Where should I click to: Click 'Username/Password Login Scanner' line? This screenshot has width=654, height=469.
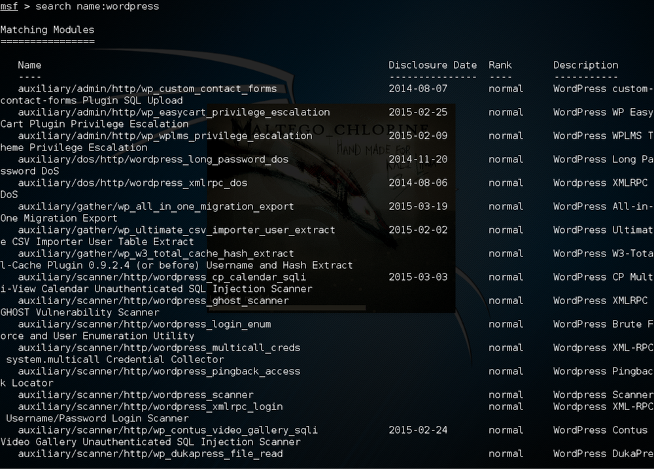tap(97, 419)
